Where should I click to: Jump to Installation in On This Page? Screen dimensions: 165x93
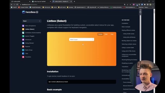(125, 23)
